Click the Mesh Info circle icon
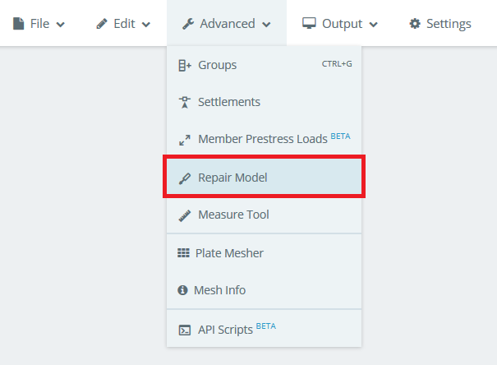 pyautogui.click(x=182, y=290)
